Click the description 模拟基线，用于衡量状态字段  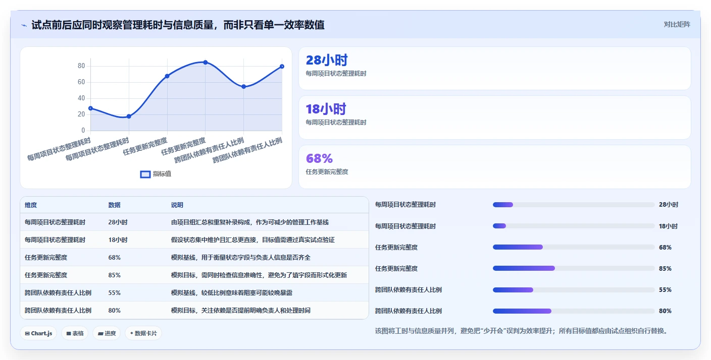241,258
